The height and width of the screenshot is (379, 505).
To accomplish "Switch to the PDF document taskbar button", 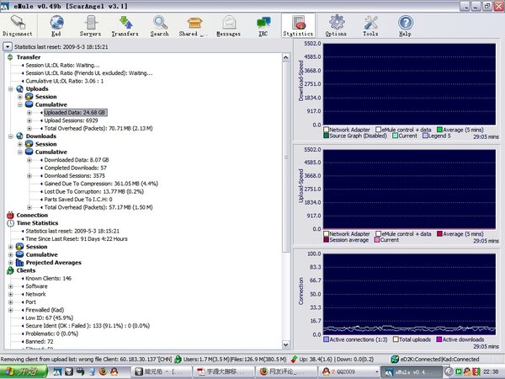I will coord(223,371).
